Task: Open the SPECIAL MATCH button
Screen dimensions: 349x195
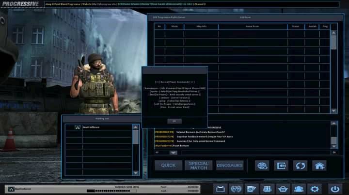Action: (199, 165)
